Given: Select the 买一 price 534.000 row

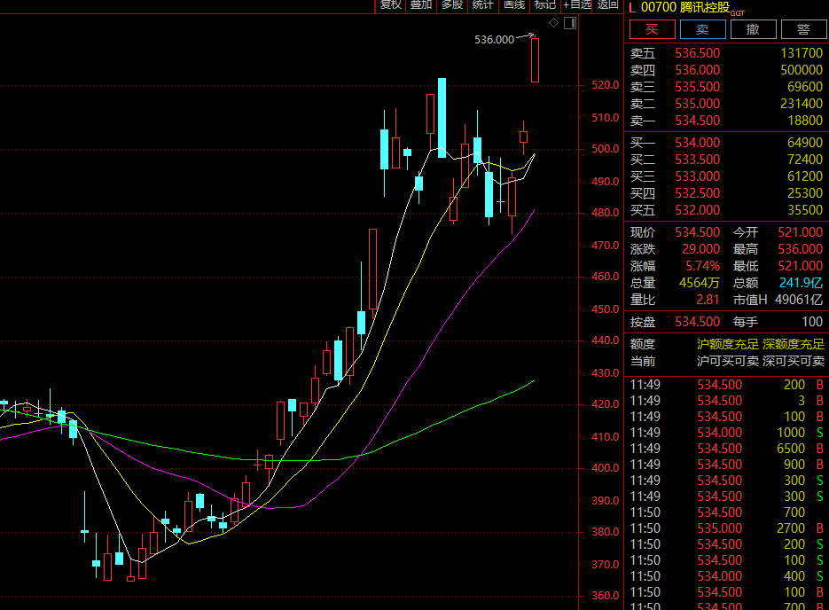Looking at the screenshot, I should pos(726,143).
